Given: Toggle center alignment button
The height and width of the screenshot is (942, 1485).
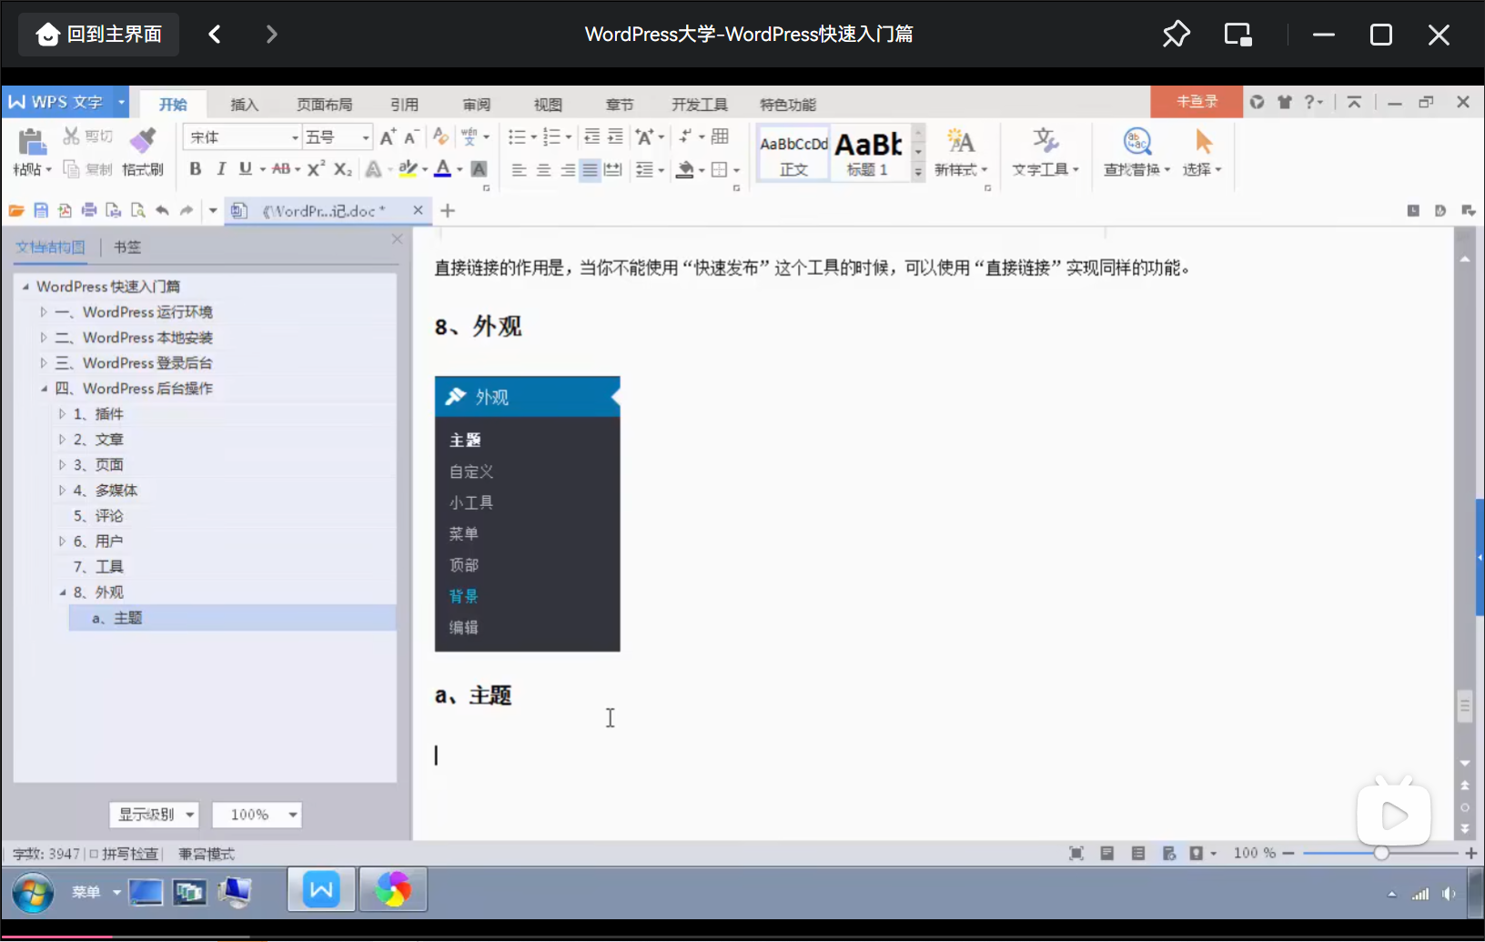Looking at the screenshot, I should coord(543,170).
